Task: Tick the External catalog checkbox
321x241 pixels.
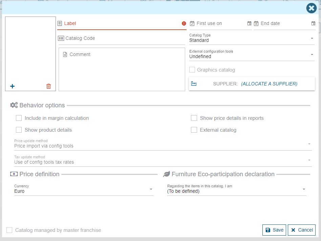Action: 194,130
